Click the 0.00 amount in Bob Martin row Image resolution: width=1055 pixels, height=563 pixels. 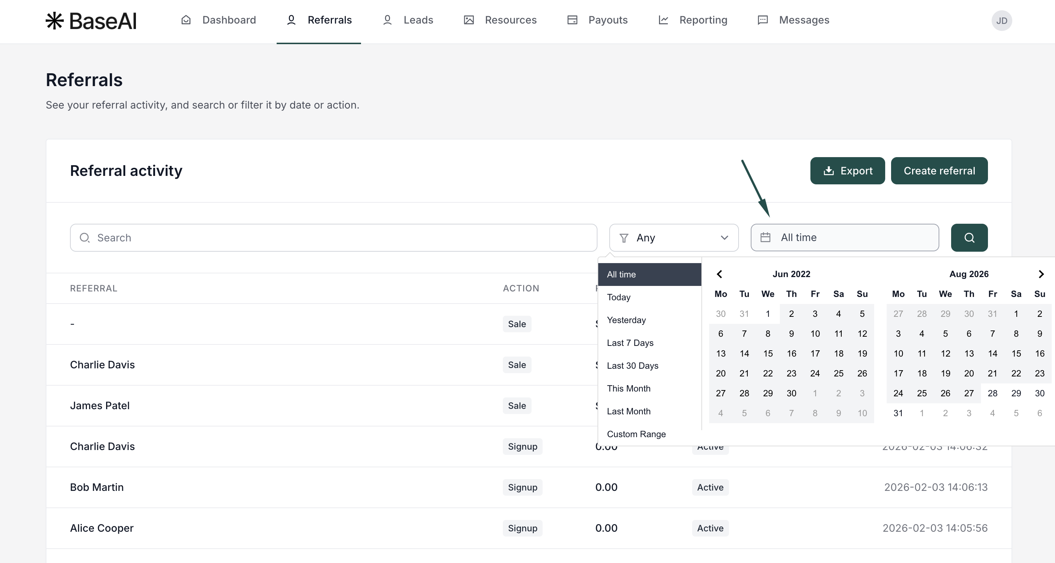(x=606, y=487)
